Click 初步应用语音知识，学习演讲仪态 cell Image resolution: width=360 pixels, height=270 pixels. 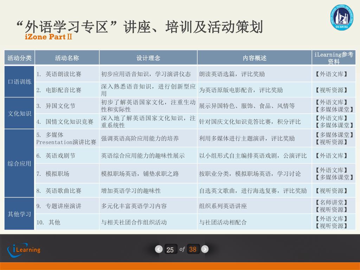148,74
